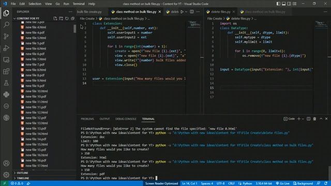Open new terminal launch profile dropdown
331x186 pixels.
[x=303, y=119]
